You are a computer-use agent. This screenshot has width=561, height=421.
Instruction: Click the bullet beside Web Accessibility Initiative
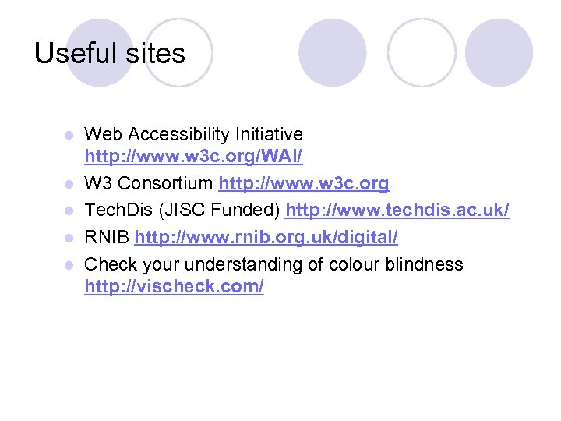[x=69, y=135]
